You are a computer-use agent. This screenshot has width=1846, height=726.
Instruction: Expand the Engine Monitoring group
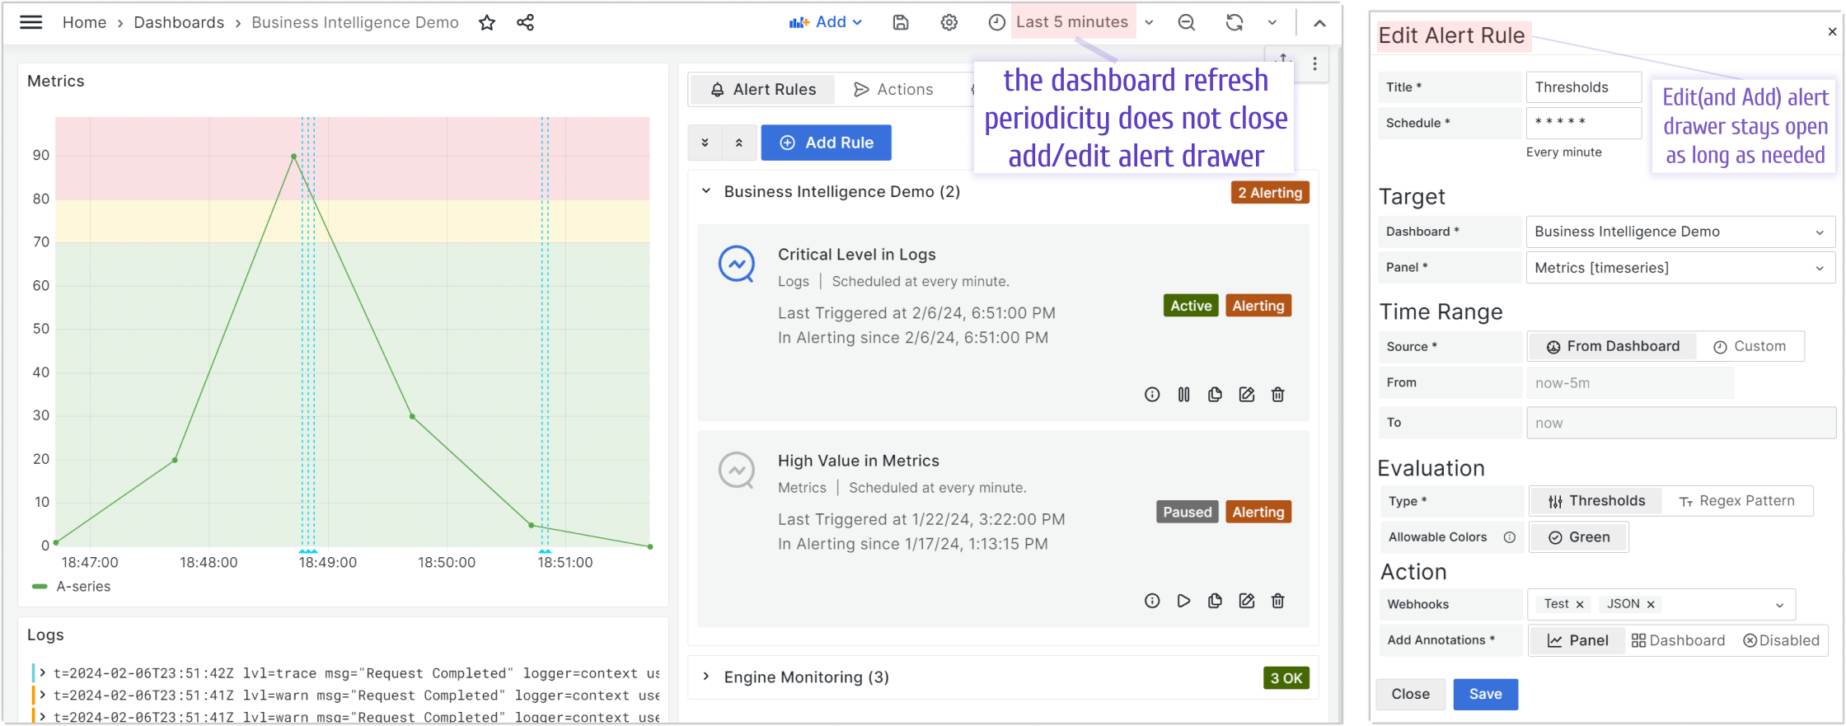(706, 677)
